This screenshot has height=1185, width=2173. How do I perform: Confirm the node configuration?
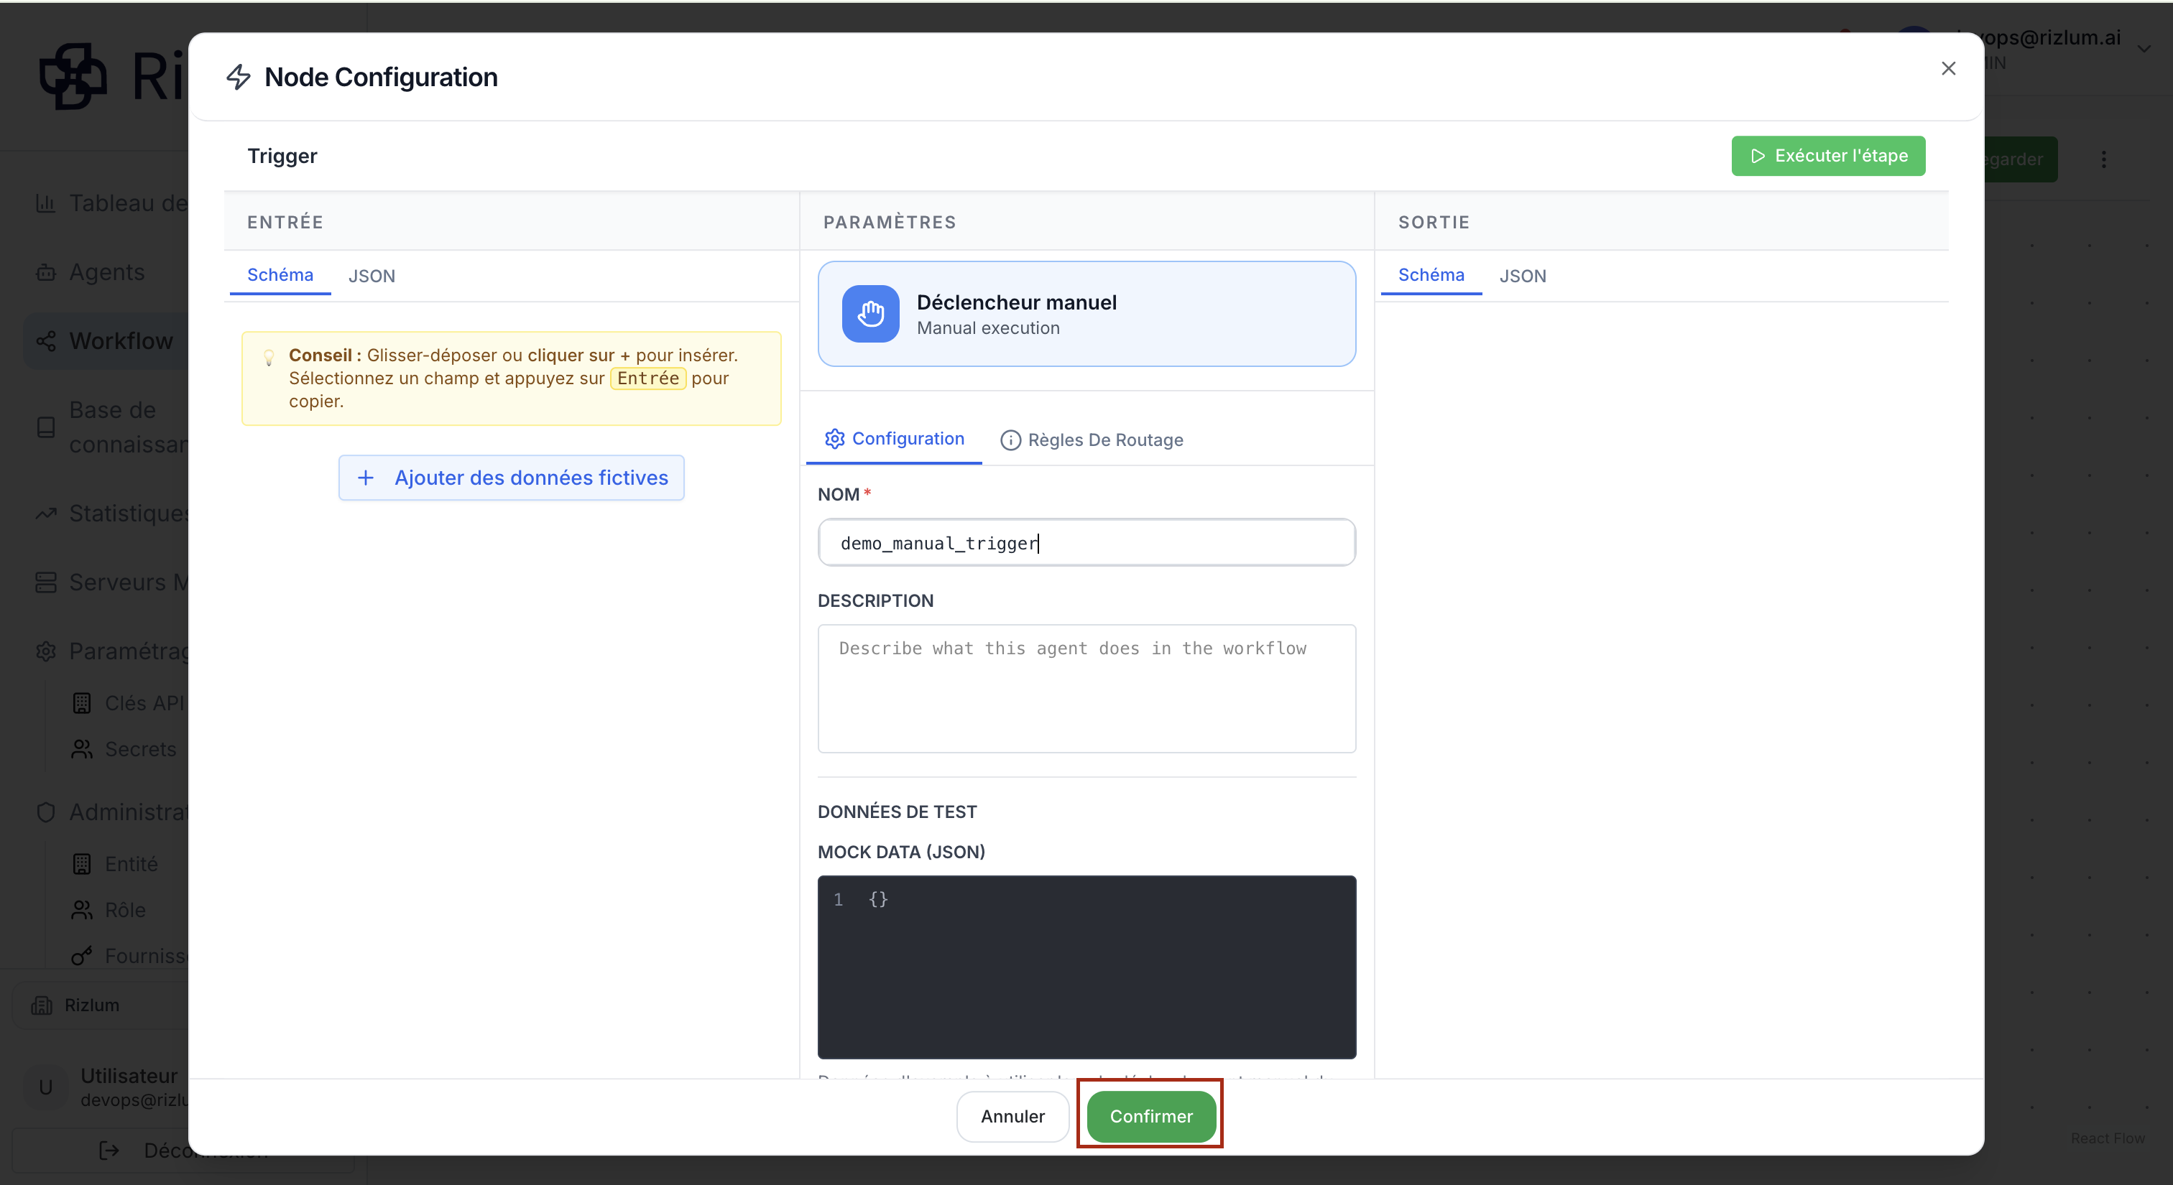(1150, 1116)
